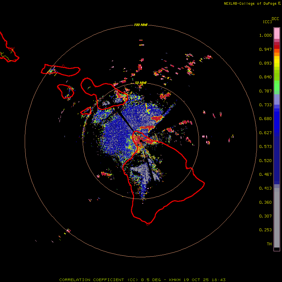Click the 0.573 scale label
The height and width of the screenshot is (282, 282).
pos(265,147)
